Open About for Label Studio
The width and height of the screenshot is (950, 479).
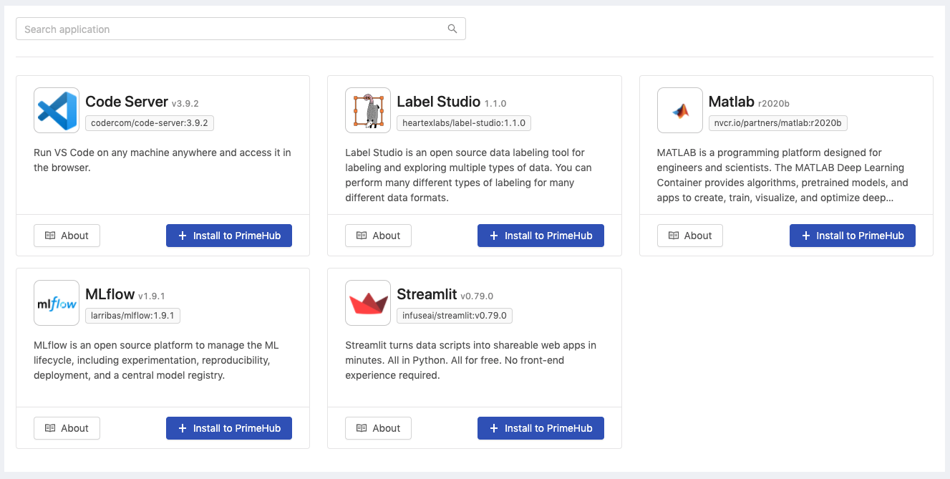click(x=378, y=236)
